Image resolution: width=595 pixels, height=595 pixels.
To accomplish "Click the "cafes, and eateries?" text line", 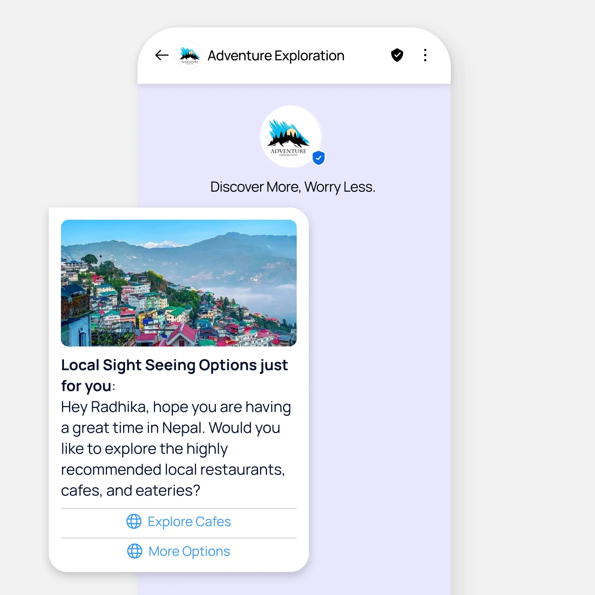I will tap(131, 490).
